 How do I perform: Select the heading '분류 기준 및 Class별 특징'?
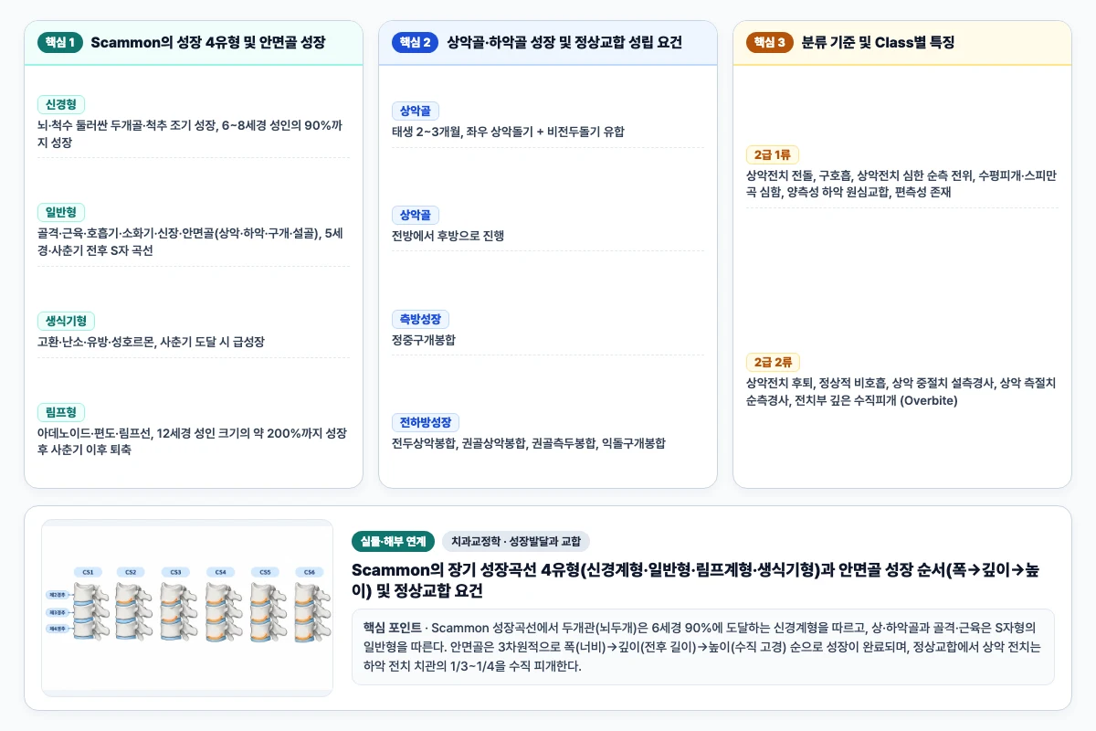[x=878, y=42]
